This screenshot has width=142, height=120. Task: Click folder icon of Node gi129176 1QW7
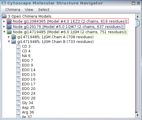pyautogui.click(x=9, y=26)
